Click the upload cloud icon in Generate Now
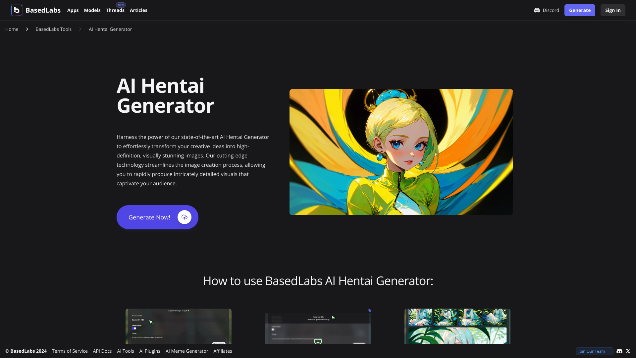Image resolution: width=636 pixels, height=358 pixels. 185,217
